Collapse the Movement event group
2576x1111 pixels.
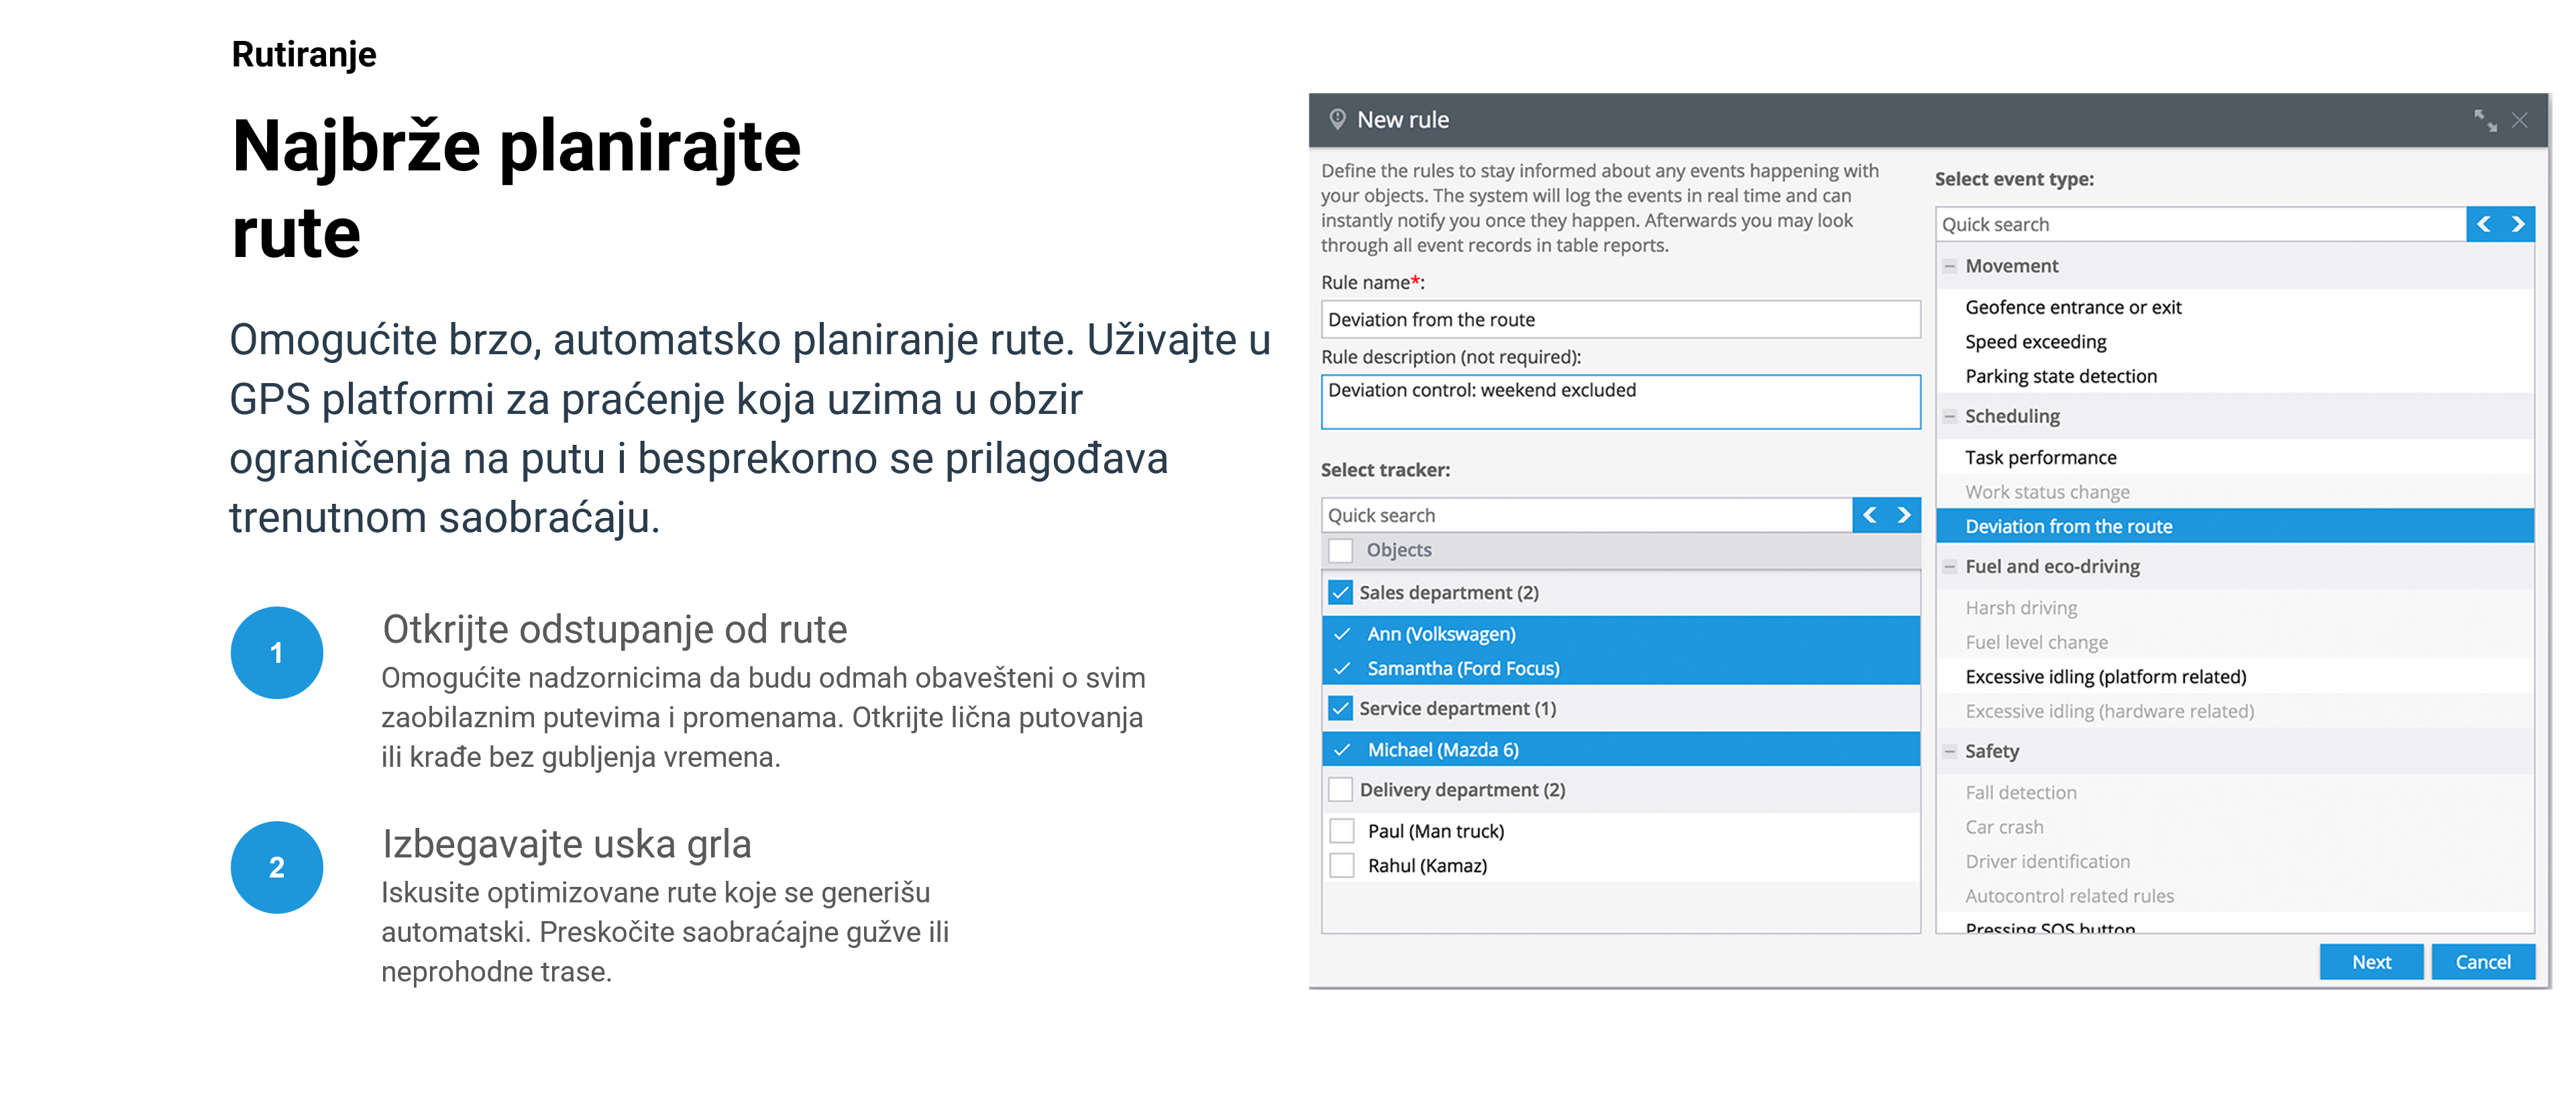[1949, 266]
